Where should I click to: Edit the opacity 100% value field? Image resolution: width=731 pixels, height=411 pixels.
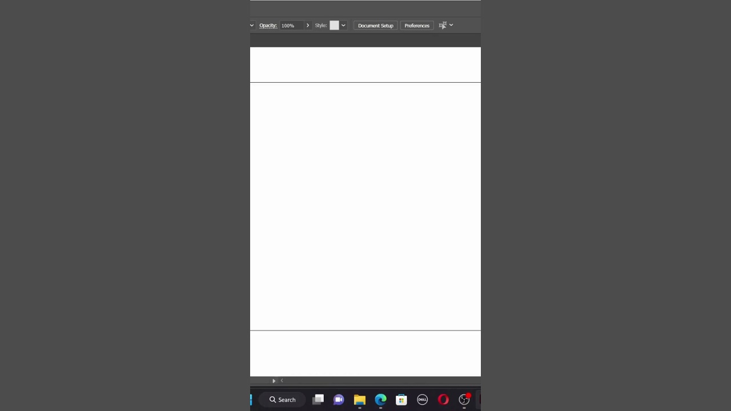[x=291, y=26]
